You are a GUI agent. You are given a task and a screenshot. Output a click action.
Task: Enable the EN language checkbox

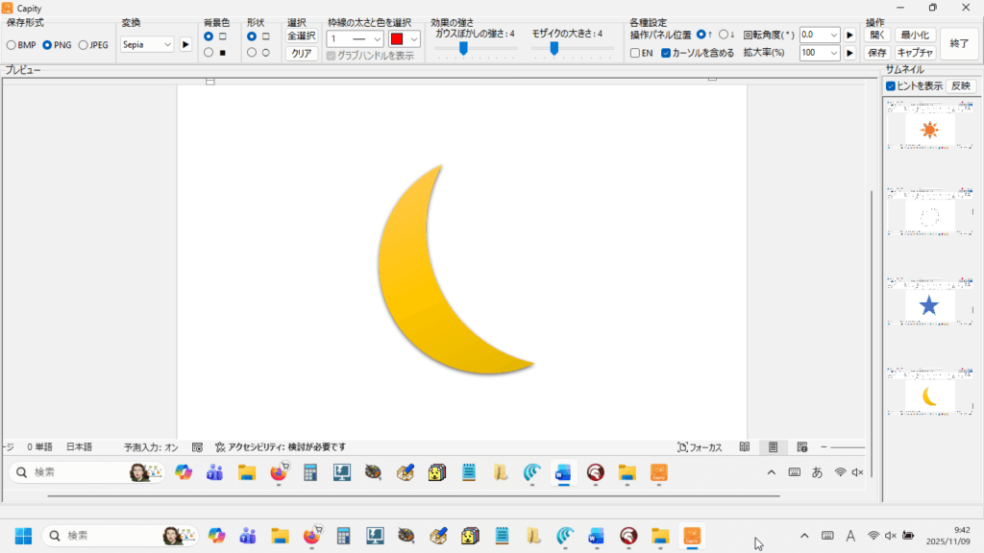(635, 54)
